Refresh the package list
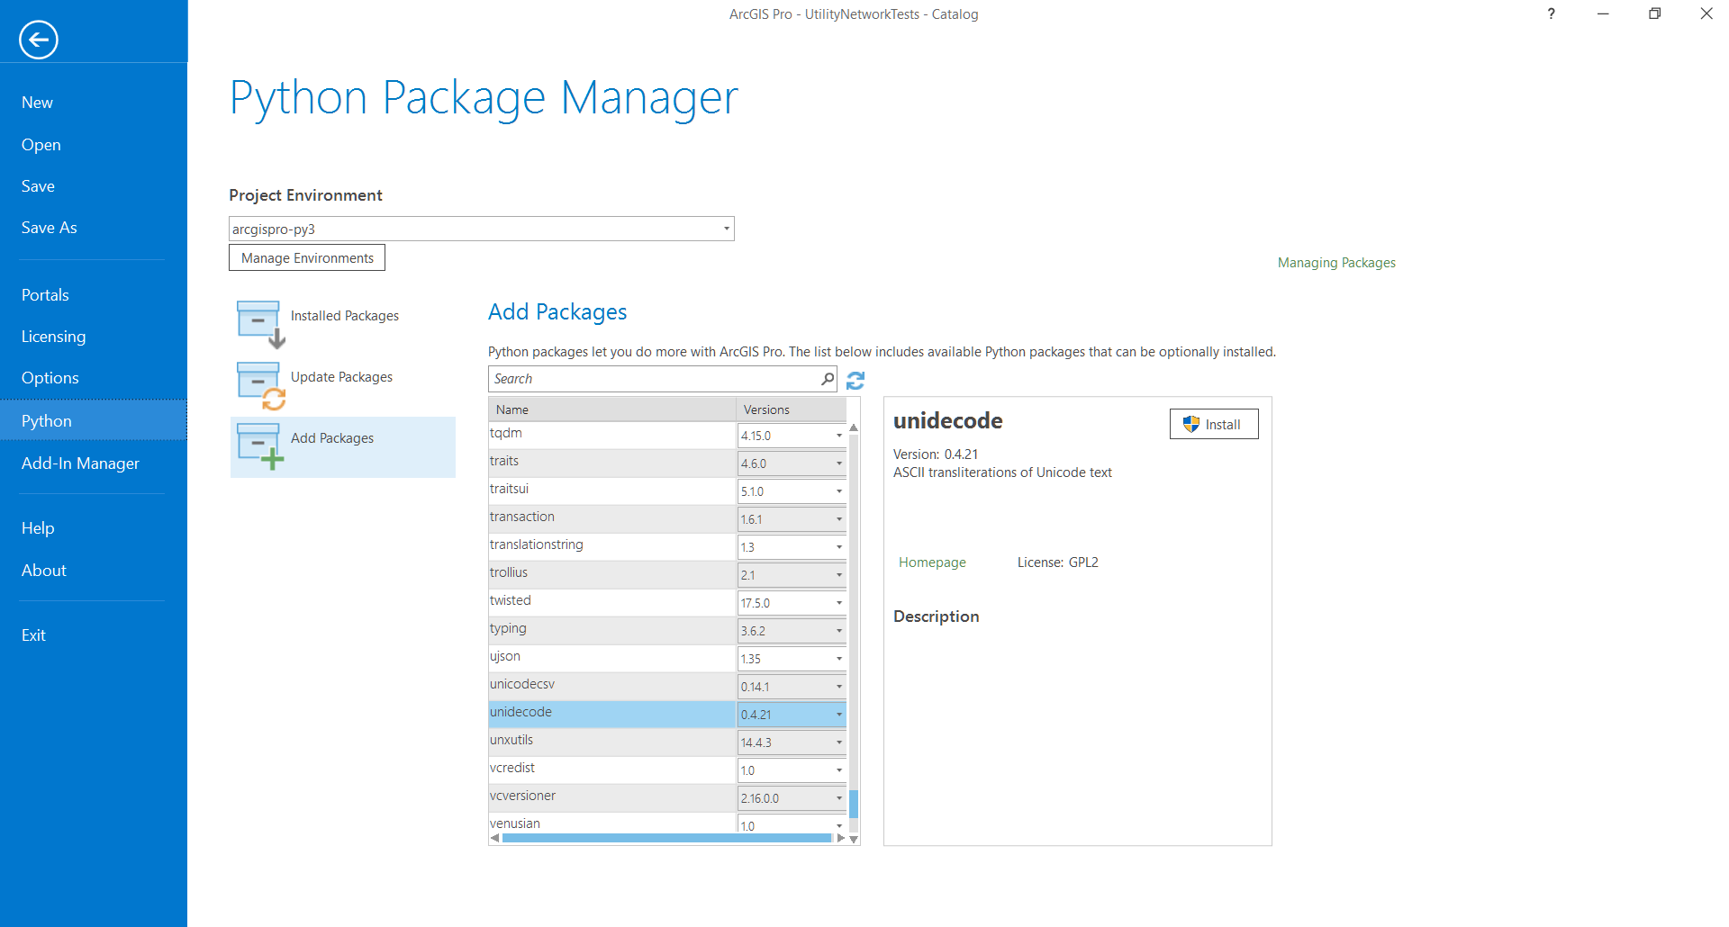 pyautogui.click(x=855, y=381)
